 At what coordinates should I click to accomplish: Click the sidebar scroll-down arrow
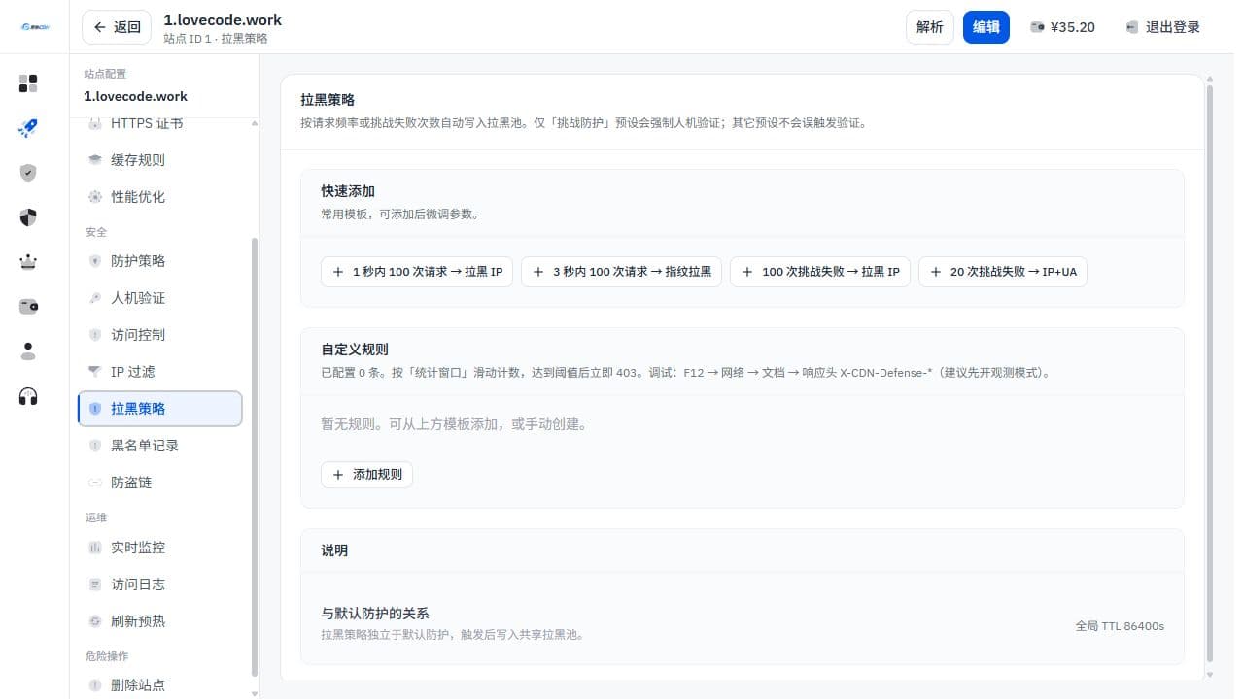click(255, 694)
